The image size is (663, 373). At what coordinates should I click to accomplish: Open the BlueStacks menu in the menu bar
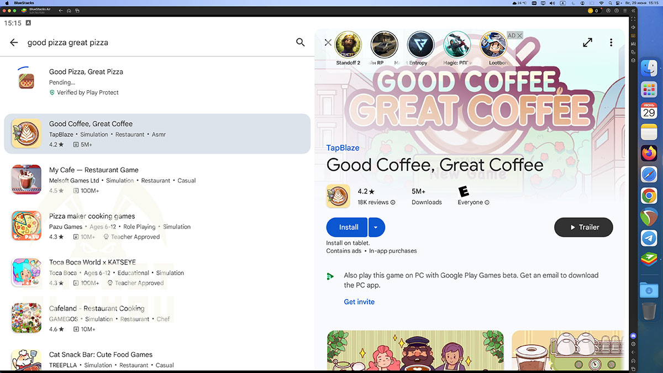tap(24, 3)
